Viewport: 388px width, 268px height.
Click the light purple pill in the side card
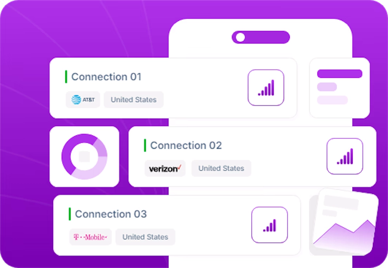[x=327, y=87]
